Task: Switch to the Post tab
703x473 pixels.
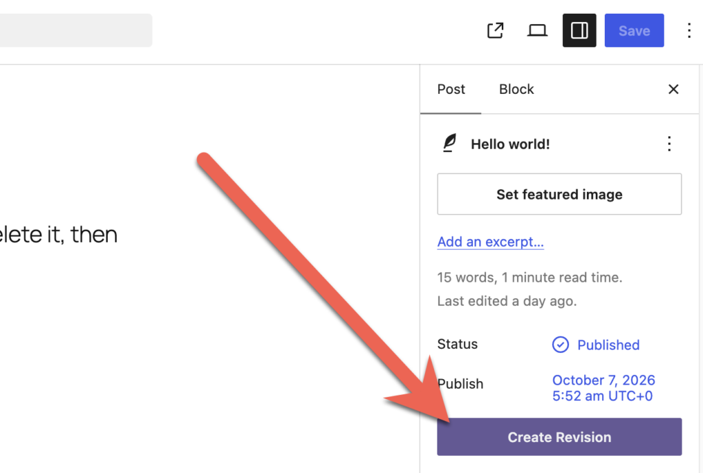Action: pyautogui.click(x=451, y=89)
